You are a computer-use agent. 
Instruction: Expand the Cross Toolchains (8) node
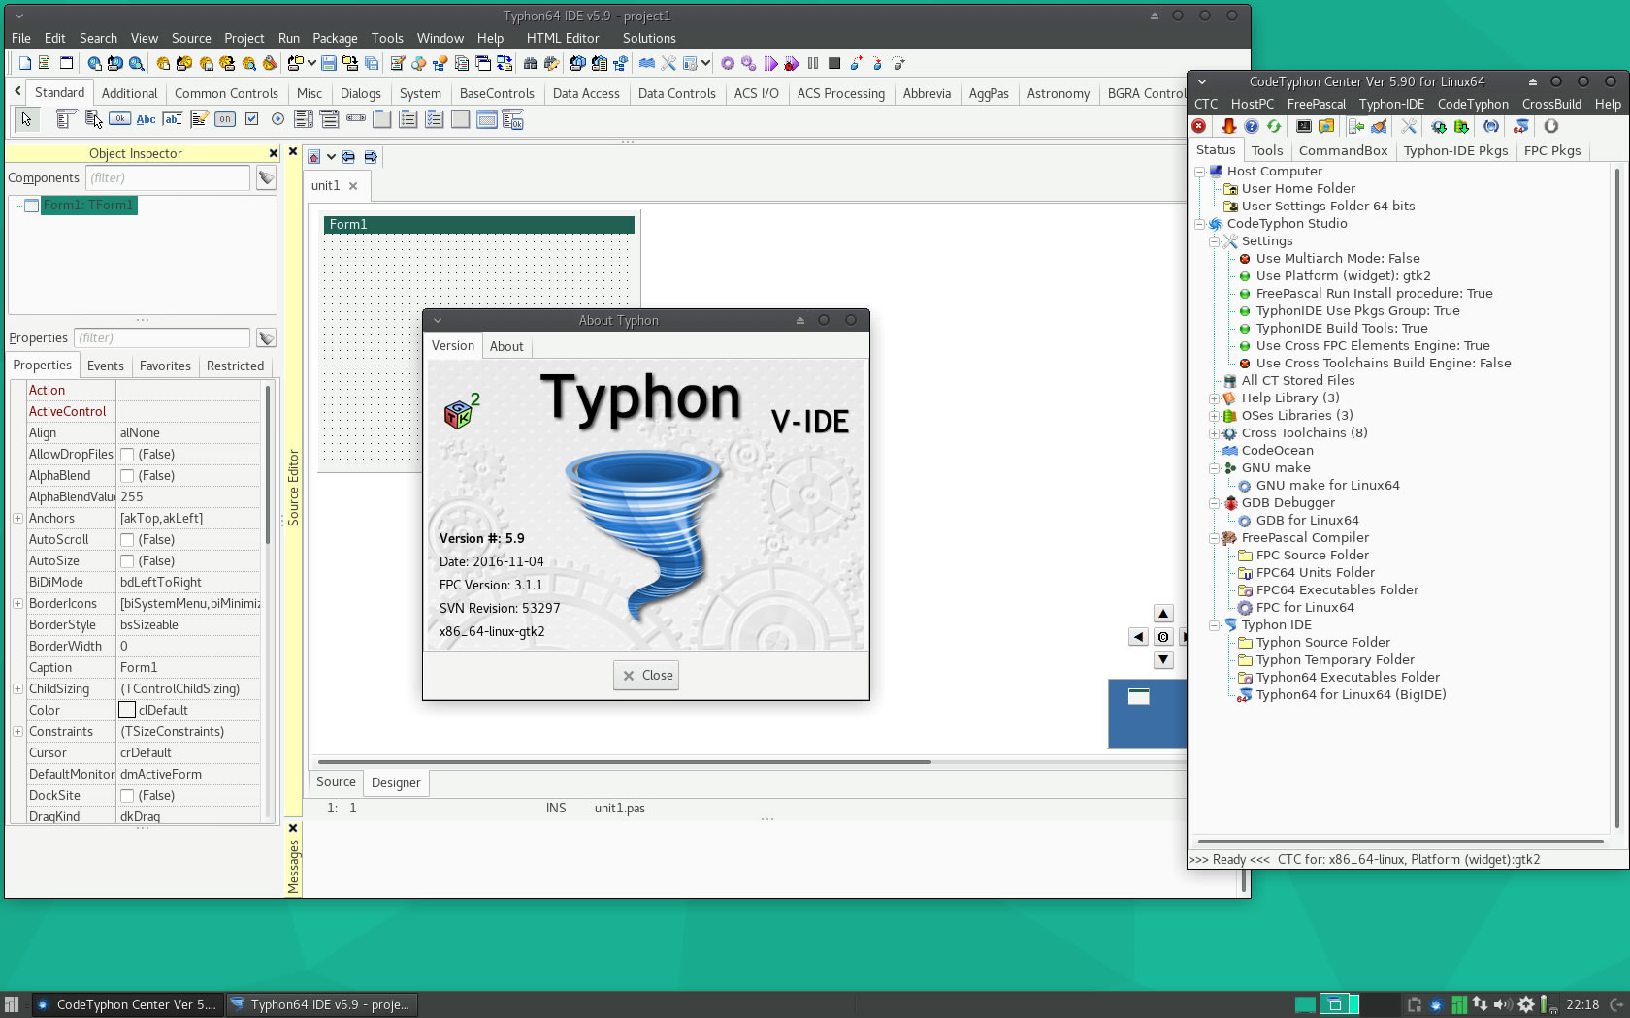point(1215,433)
